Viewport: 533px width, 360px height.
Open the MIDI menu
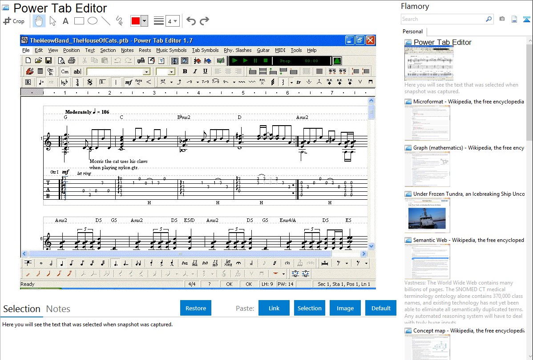coord(280,50)
